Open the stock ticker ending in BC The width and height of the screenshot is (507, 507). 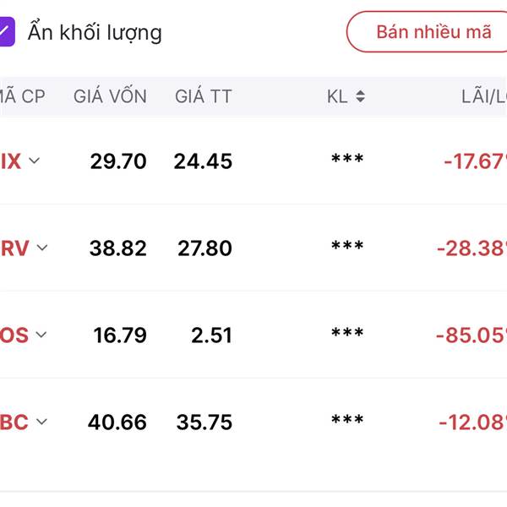click(14, 422)
